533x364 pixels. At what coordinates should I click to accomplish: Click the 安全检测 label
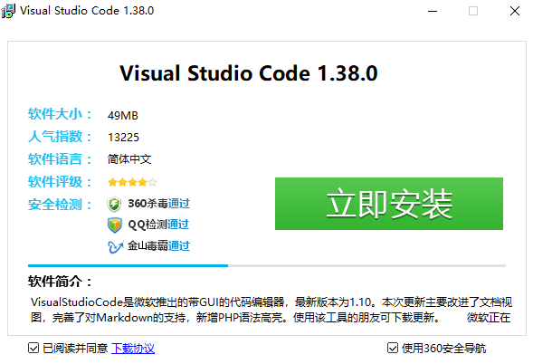point(60,205)
